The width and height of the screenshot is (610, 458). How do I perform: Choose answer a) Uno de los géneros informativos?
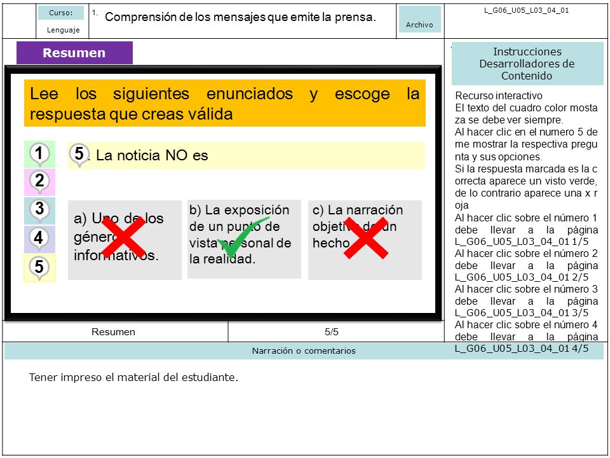[x=125, y=240]
